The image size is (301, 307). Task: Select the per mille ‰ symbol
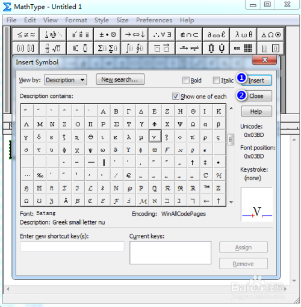coord(40,175)
